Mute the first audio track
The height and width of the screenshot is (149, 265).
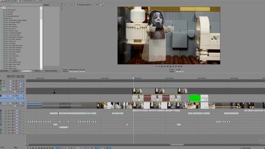(17, 111)
